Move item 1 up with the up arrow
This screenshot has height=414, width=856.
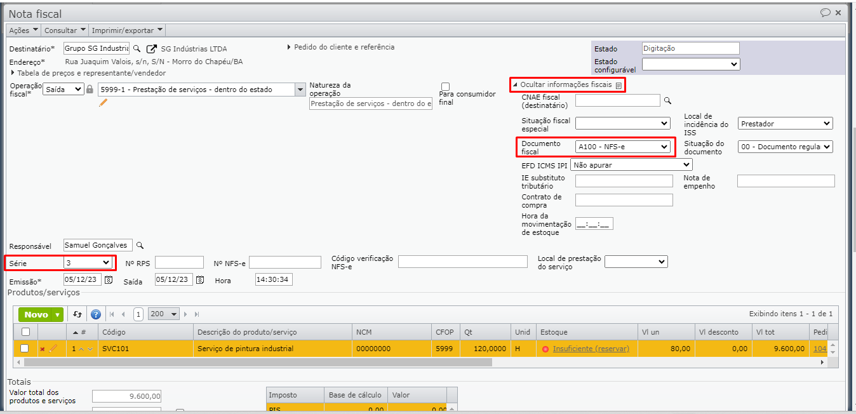point(81,349)
